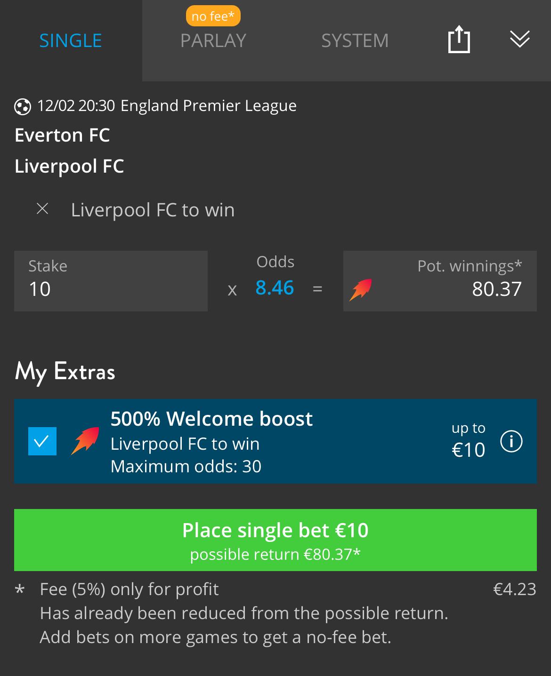Select the SINGLE tab
The height and width of the screenshot is (676, 551).
tap(71, 41)
